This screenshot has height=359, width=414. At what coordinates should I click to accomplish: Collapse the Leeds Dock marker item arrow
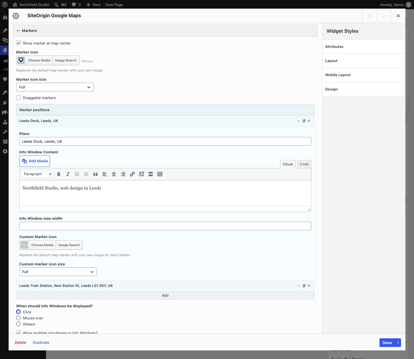point(299,121)
